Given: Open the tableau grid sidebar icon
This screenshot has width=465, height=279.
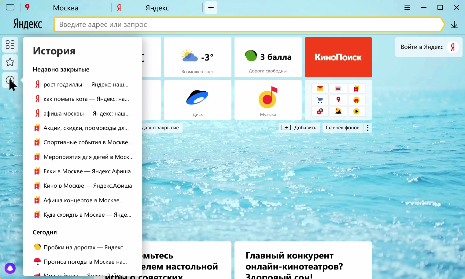Looking at the screenshot, I should click(x=10, y=45).
